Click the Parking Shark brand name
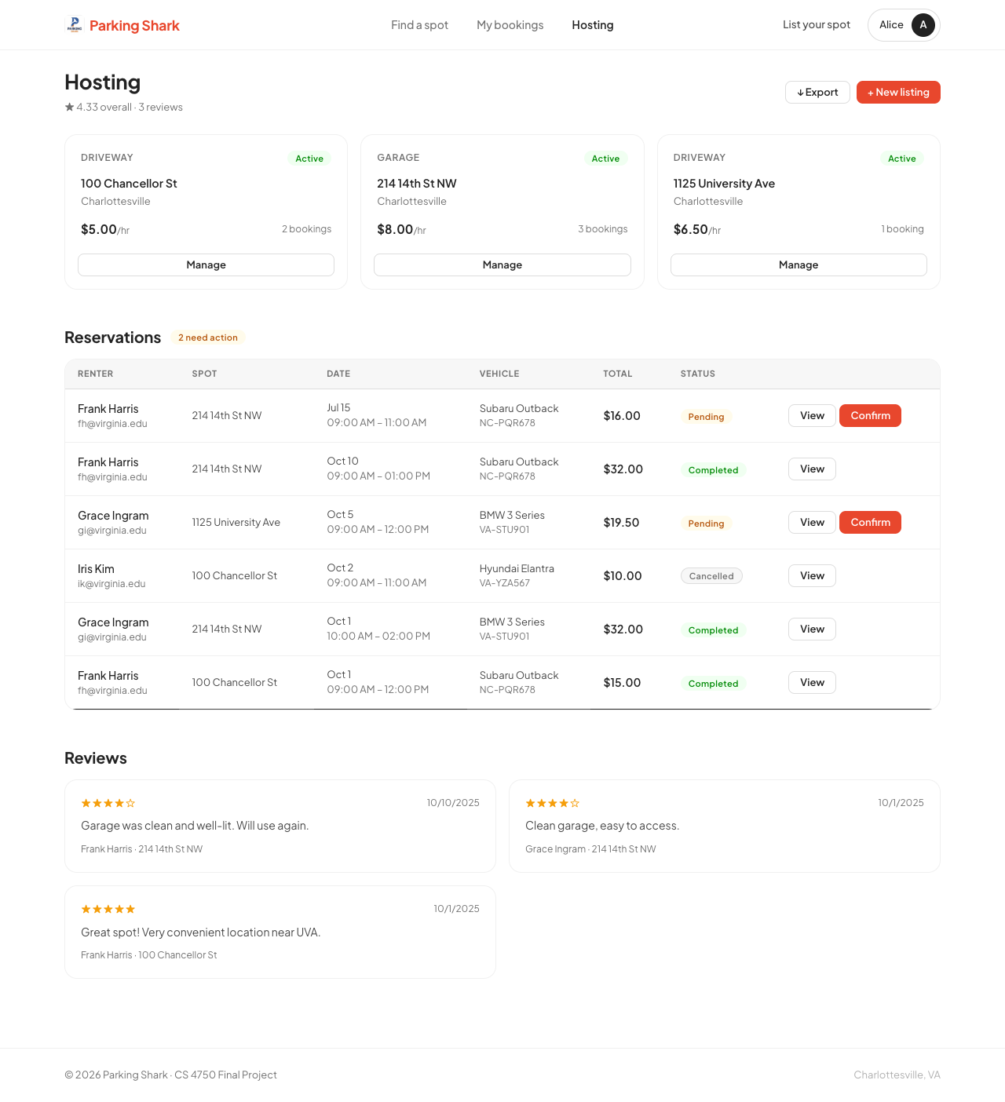 134,25
